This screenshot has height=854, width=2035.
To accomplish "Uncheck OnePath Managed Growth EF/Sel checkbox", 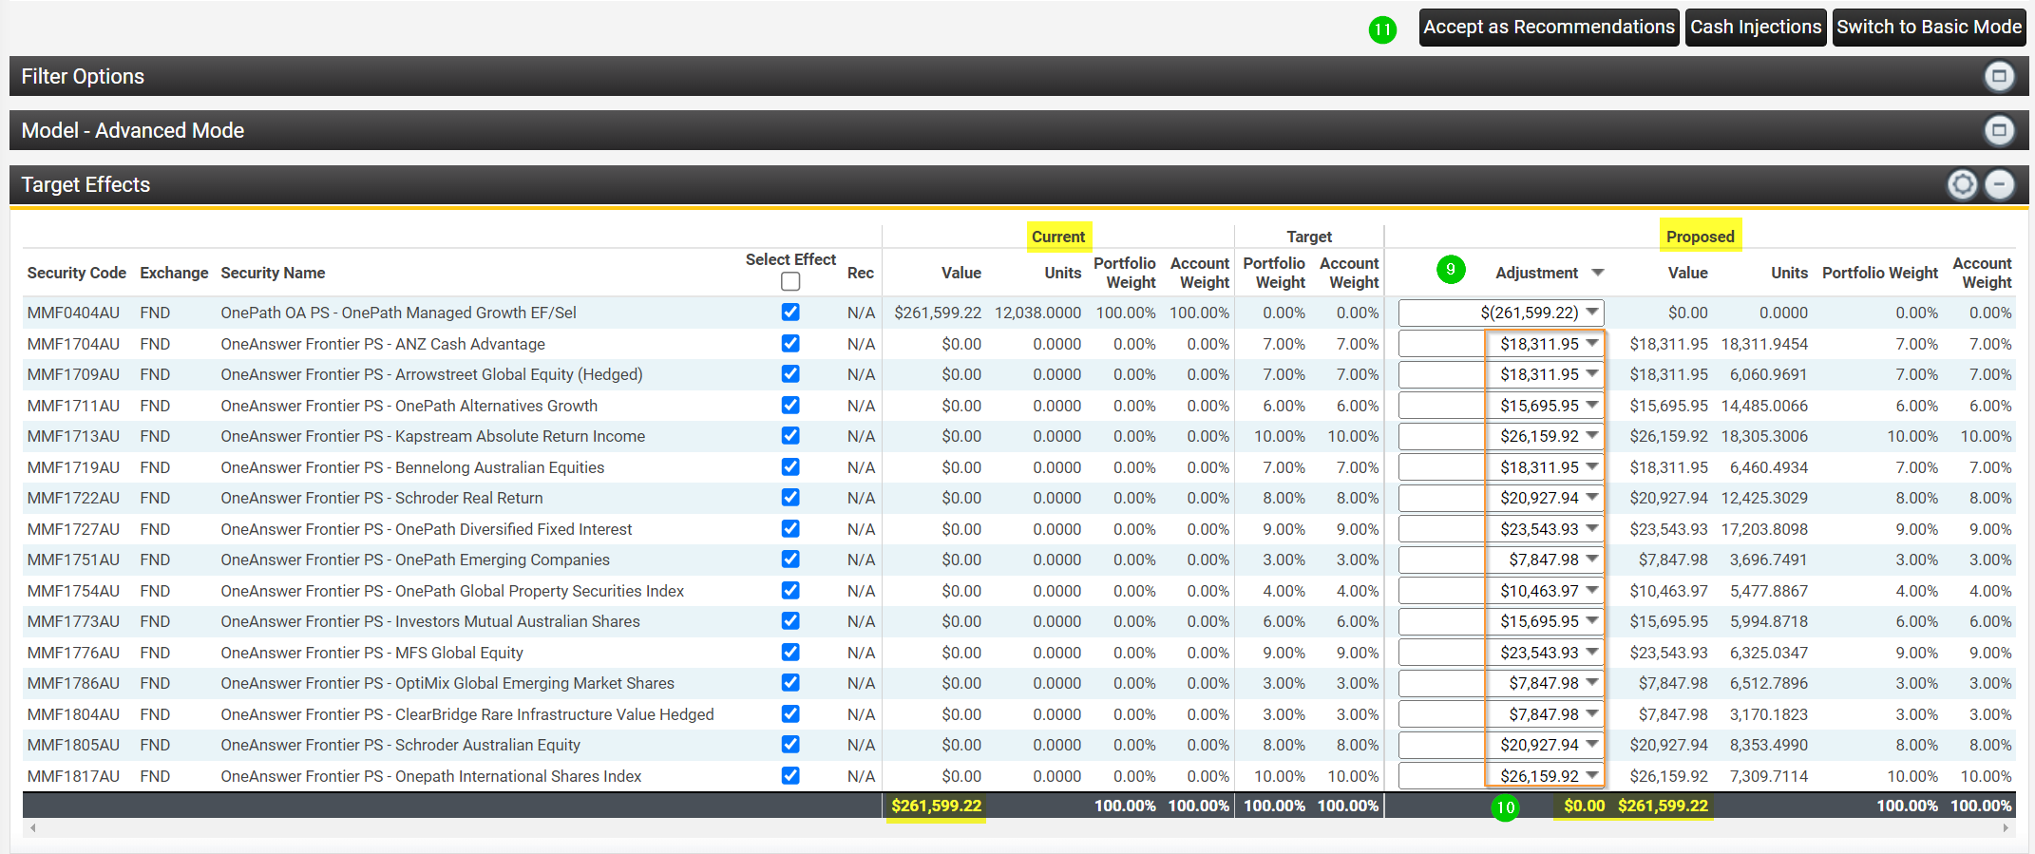I will (790, 312).
